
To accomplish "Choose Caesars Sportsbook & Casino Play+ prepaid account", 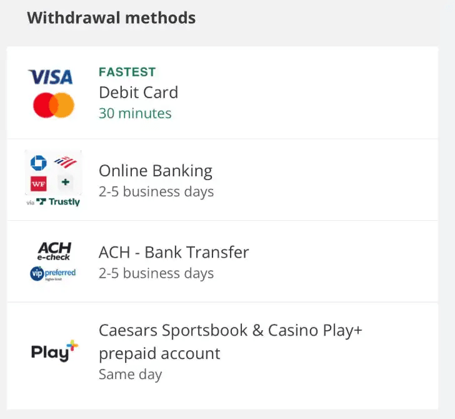I will coord(222,356).
